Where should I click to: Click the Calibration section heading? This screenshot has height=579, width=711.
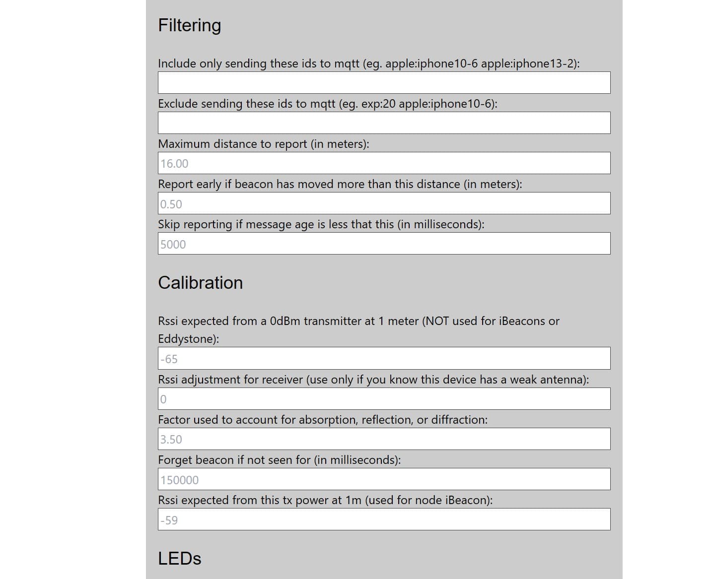[x=201, y=283]
